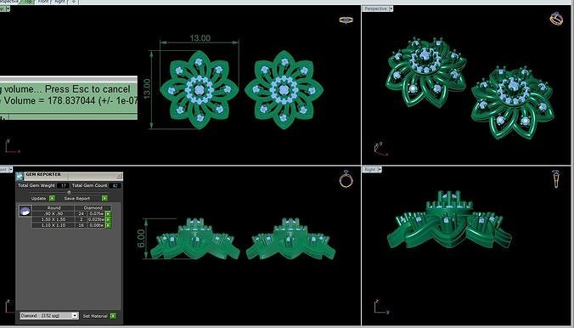This screenshot has height=328, width=574.
Task: Click the green arrow next to Save Report
Action: tap(104, 198)
